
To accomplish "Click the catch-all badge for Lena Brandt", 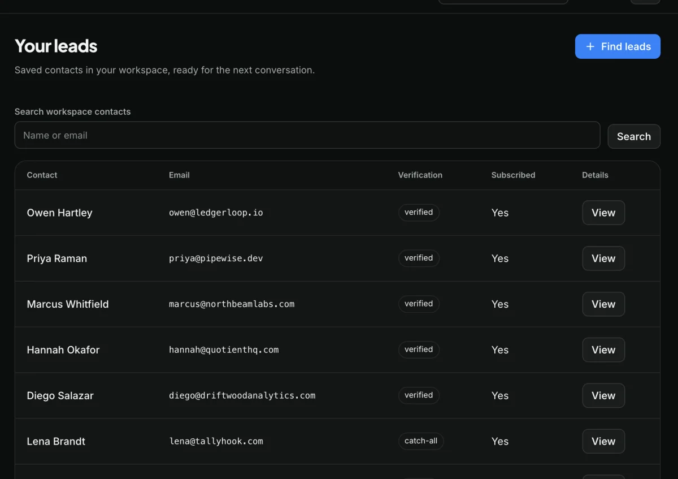I will [421, 442].
